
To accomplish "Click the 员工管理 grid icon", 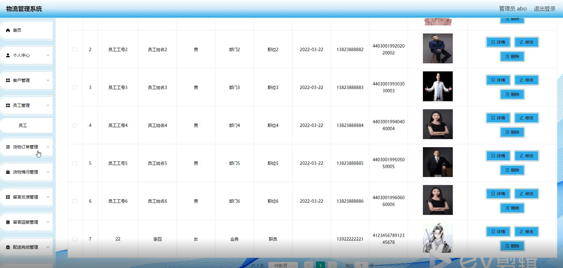I will point(8,105).
